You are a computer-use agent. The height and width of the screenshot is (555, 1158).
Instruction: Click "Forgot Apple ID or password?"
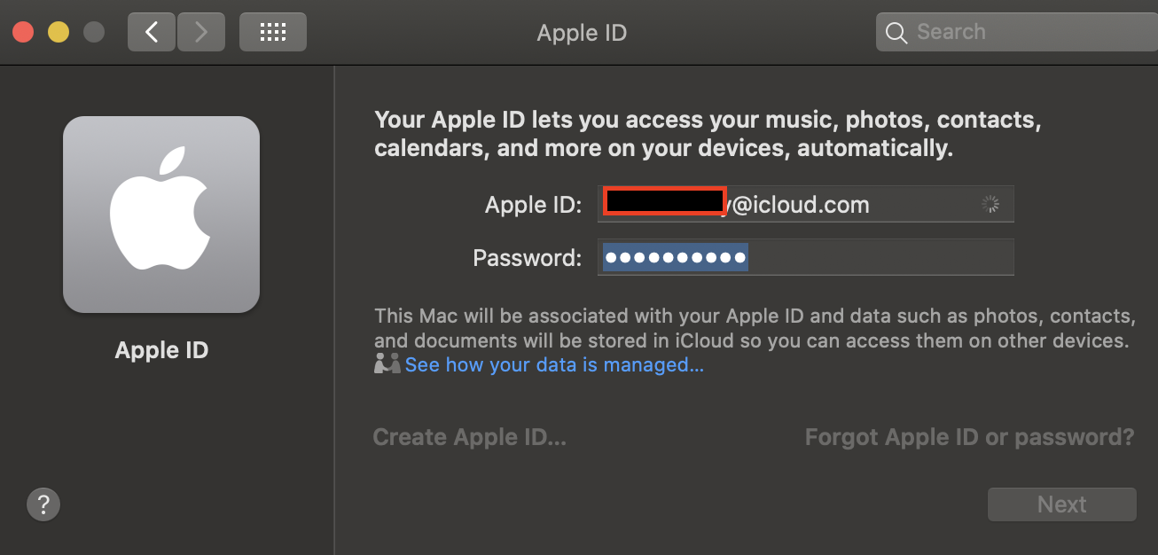(969, 437)
